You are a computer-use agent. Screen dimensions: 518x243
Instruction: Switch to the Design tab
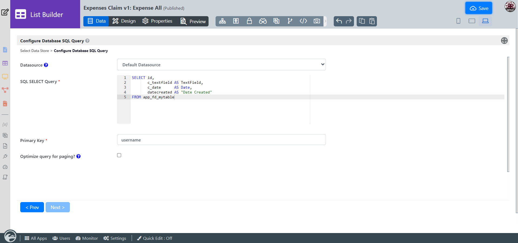pos(124,21)
